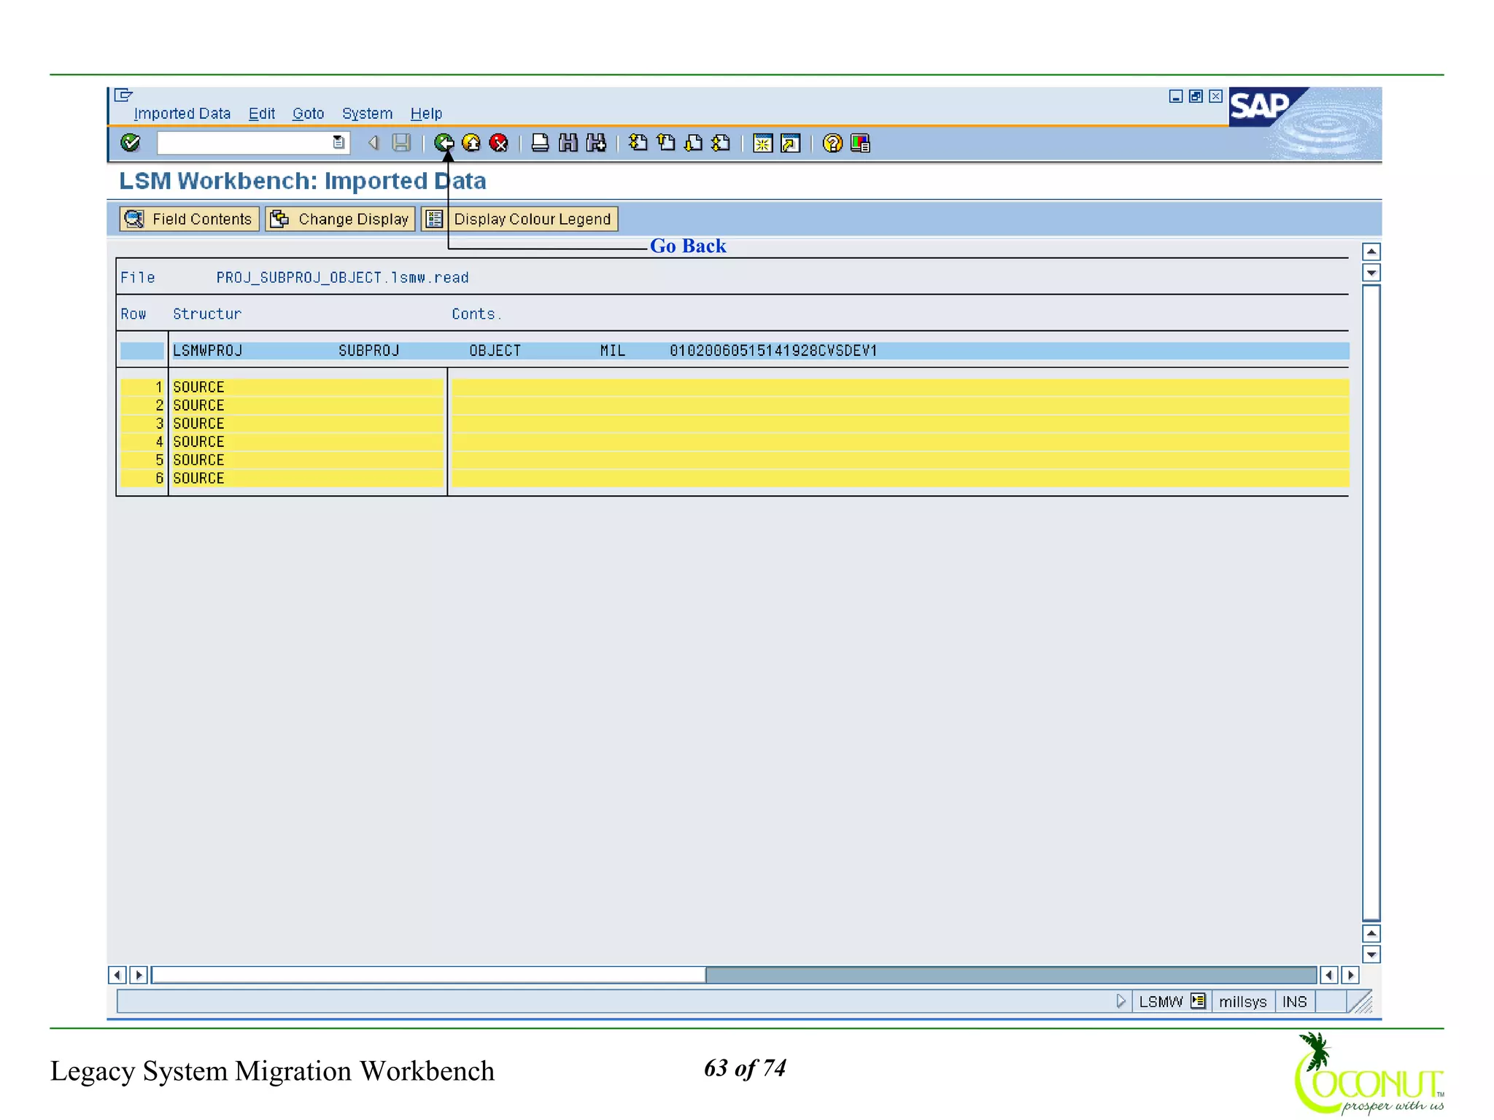Click the green Back arrow icon
Screen dimensions: 1494x1120
pyautogui.click(x=444, y=143)
